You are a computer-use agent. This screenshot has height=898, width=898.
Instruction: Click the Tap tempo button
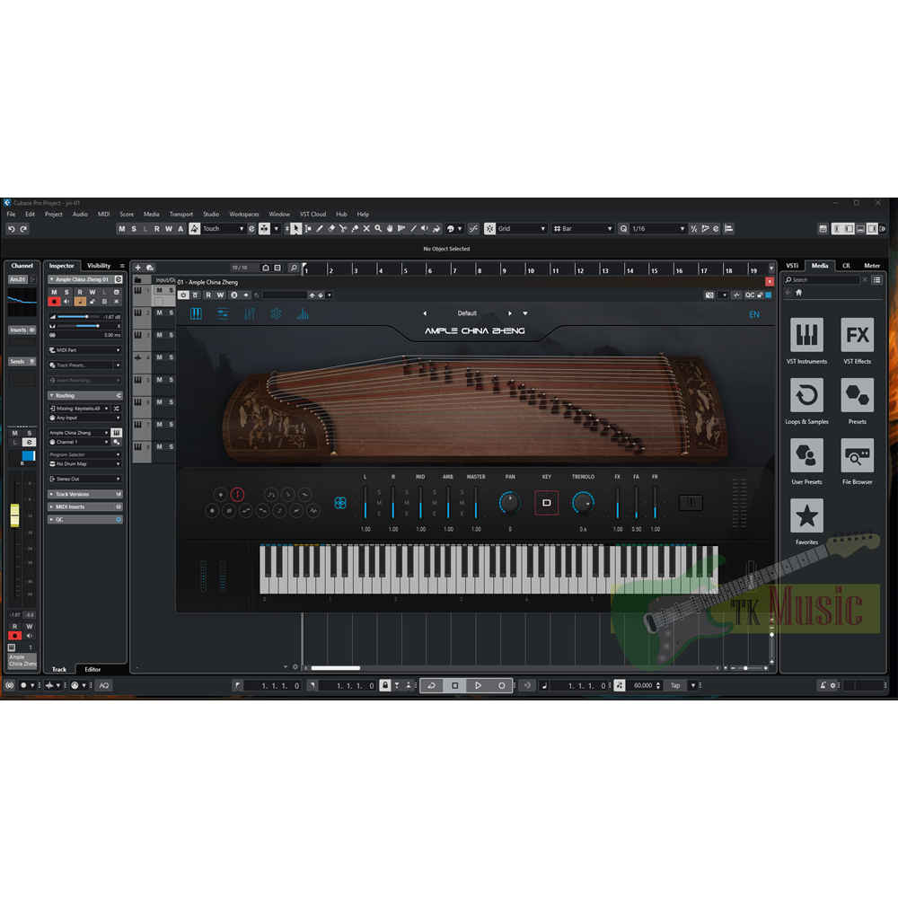point(676,685)
